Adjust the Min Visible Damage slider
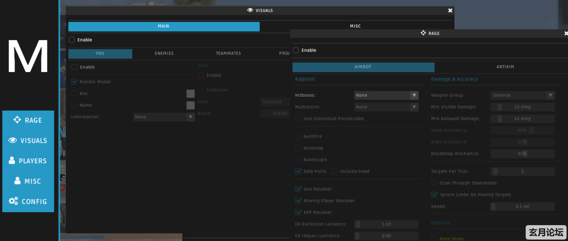 (523, 107)
